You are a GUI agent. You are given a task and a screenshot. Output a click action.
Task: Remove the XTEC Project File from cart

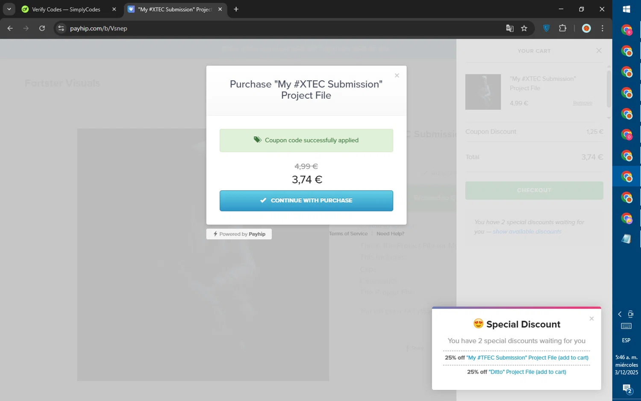582,103
